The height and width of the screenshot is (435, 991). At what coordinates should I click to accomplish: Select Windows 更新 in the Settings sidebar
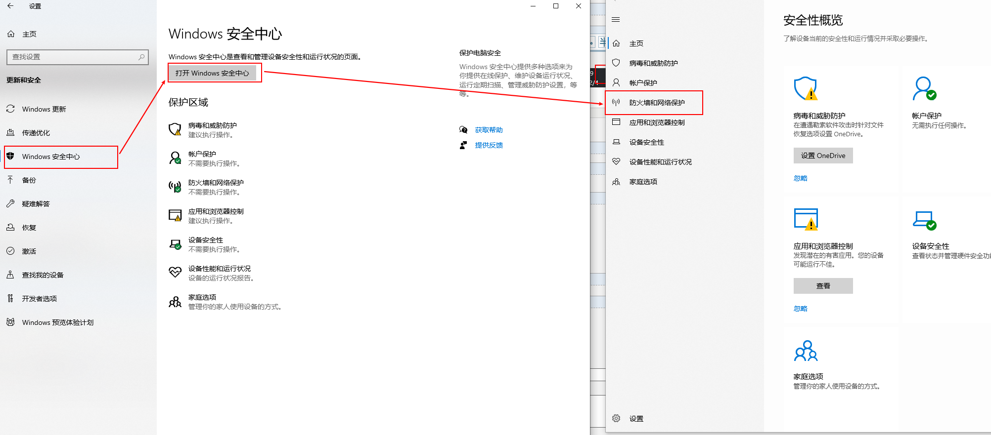tap(44, 109)
